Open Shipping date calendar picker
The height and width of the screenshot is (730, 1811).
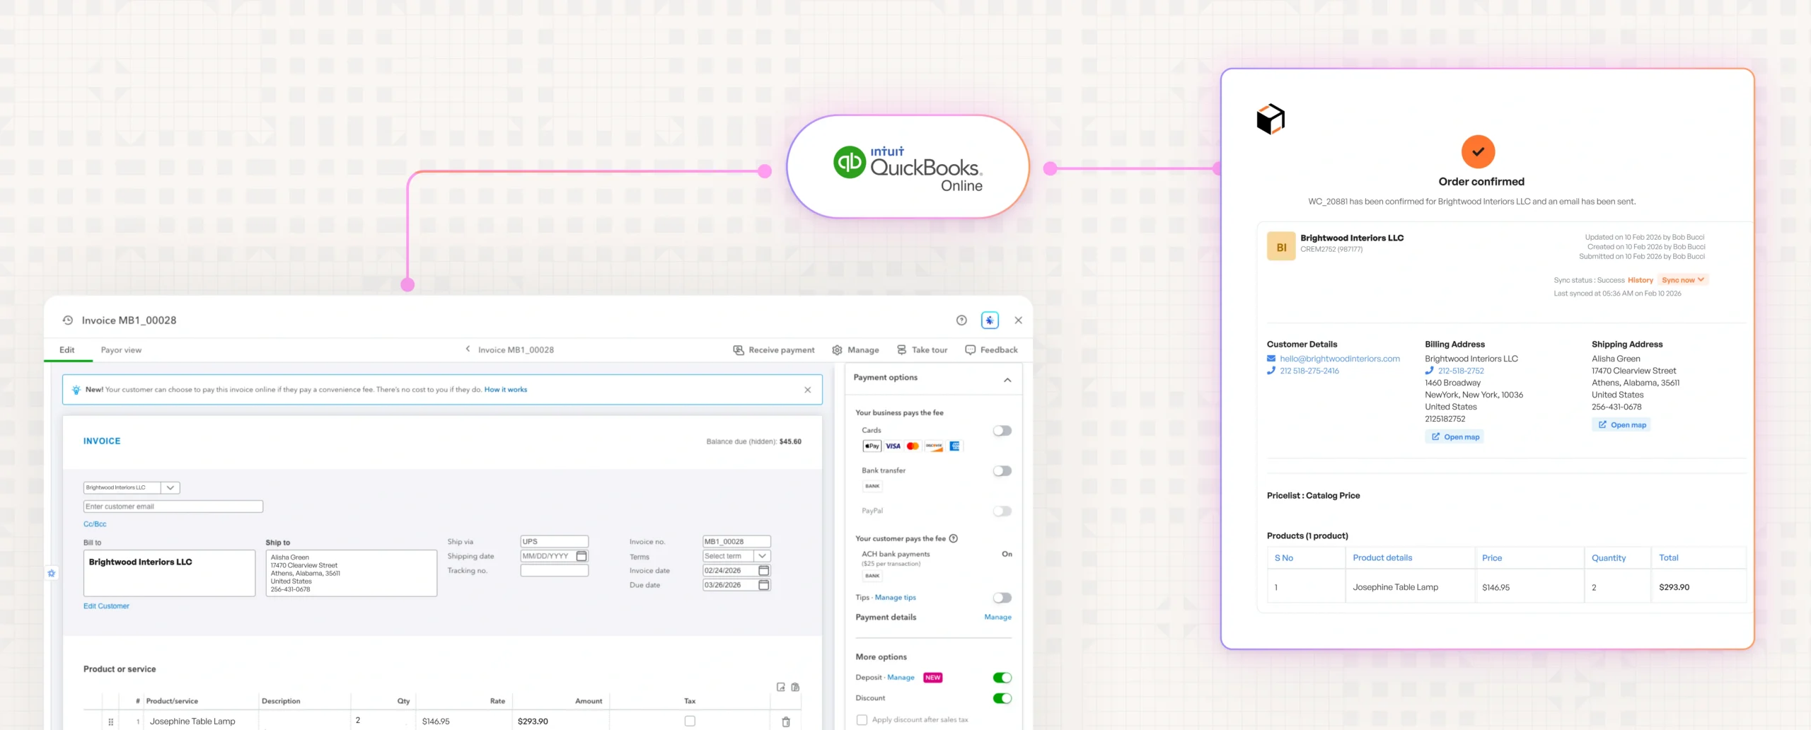point(582,556)
